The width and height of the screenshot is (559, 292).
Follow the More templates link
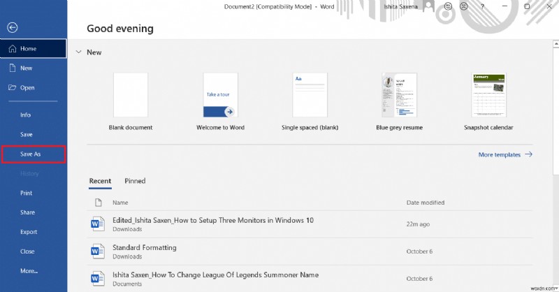pyautogui.click(x=505, y=155)
